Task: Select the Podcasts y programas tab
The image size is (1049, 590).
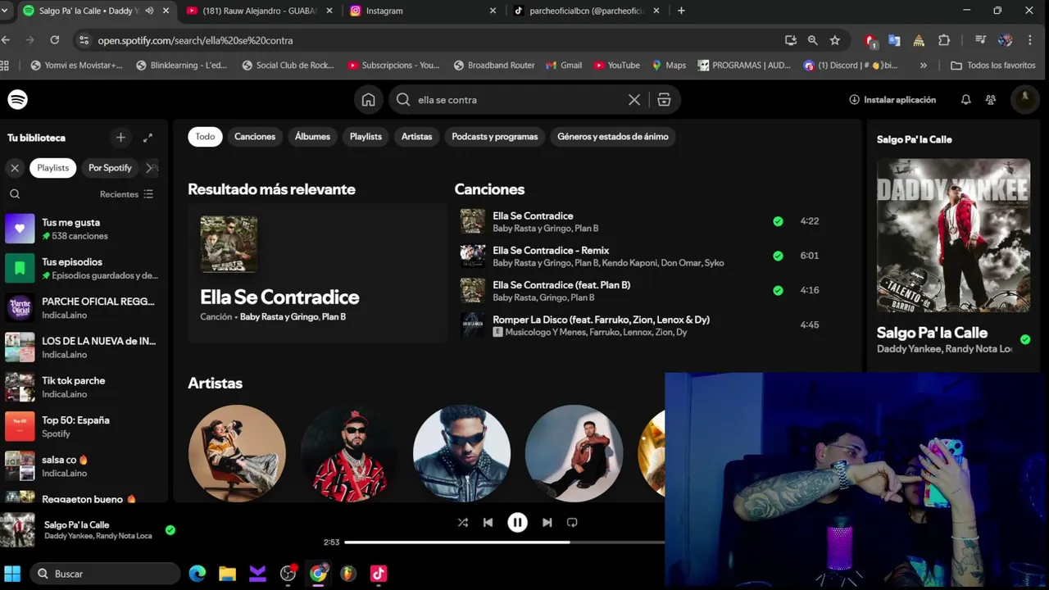Action: [x=495, y=137]
